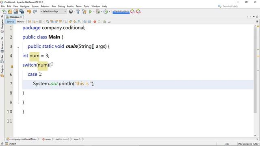The height and width of the screenshot is (146, 260).
Task: Click the scroll down arrow on editor scrollbar
Action: tap(255, 135)
